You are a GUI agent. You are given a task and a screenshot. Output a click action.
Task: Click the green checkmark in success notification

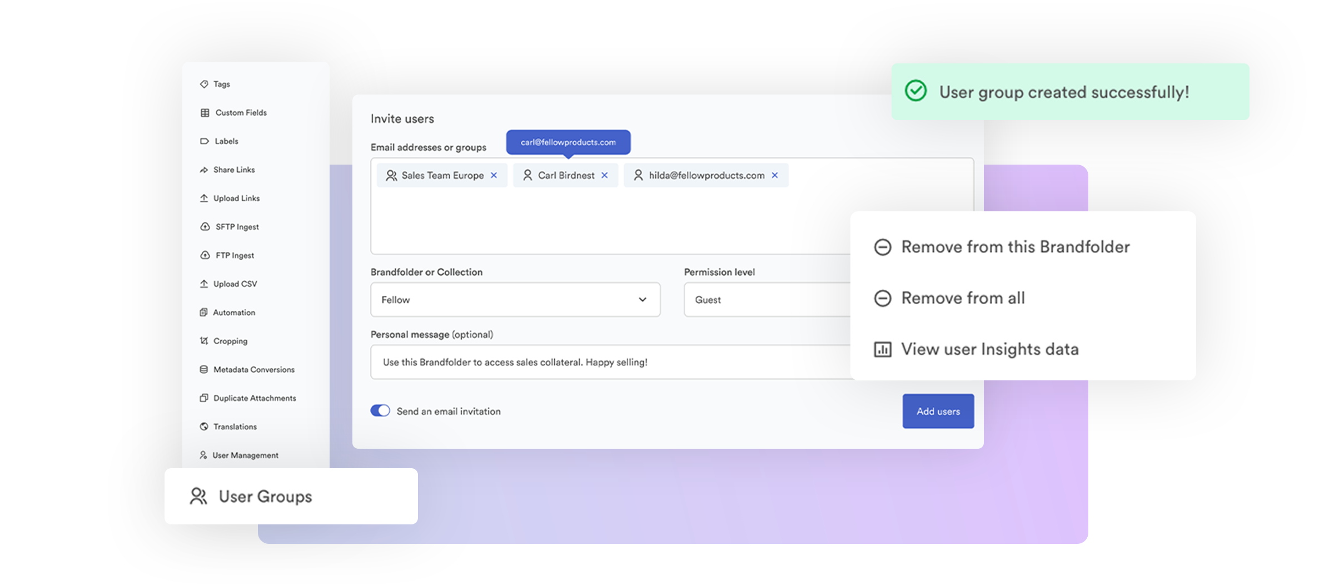click(915, 91)
